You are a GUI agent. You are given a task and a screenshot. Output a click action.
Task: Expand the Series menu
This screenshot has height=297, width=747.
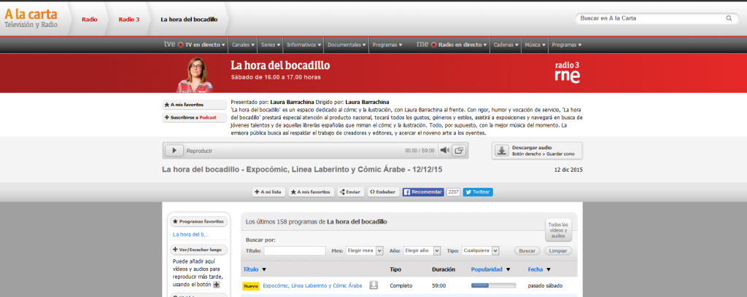point(271,44)
